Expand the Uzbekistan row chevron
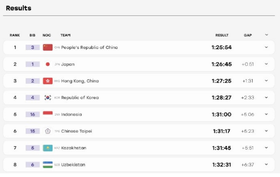Viewport: 280px width, 177px height. click(x=266, y=165)
